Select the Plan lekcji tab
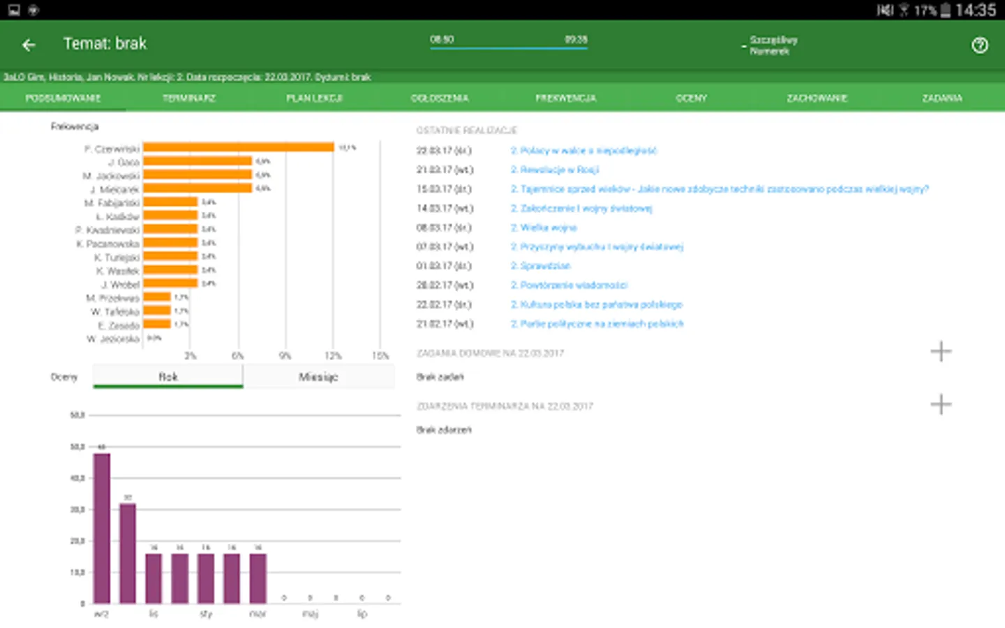This screenshot has height=628, width=1005. 314,98
